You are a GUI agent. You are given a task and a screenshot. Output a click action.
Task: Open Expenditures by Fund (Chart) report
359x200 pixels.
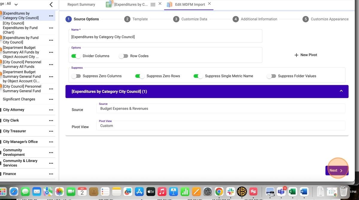tap(20, 28)
